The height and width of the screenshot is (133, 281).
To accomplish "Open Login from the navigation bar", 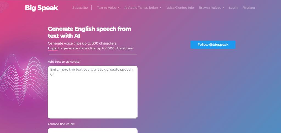I will (x=233, y=7).
